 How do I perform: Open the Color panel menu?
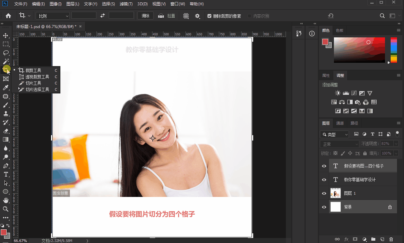click(x=398, y=30)
